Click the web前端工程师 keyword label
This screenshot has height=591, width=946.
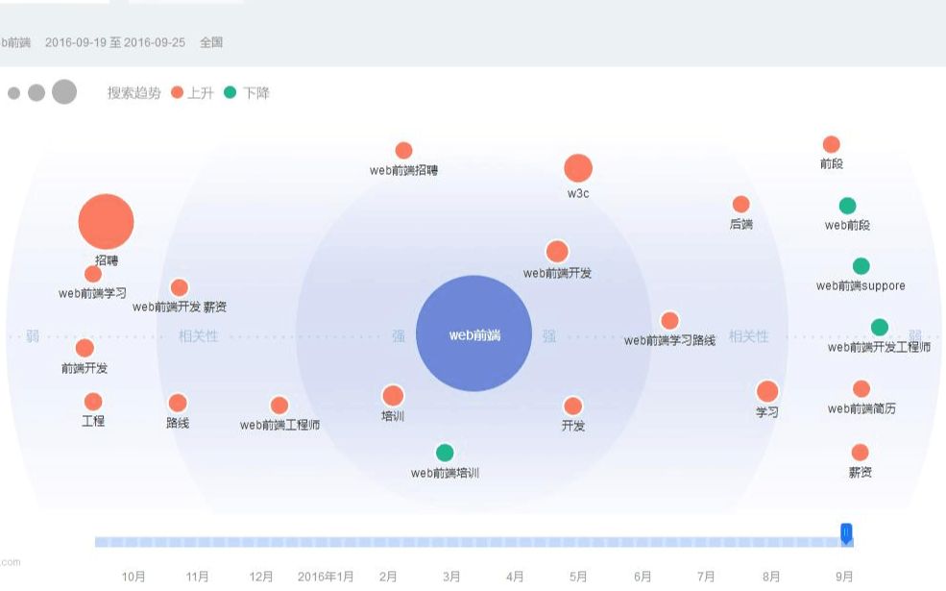click(x=279, y=425)
